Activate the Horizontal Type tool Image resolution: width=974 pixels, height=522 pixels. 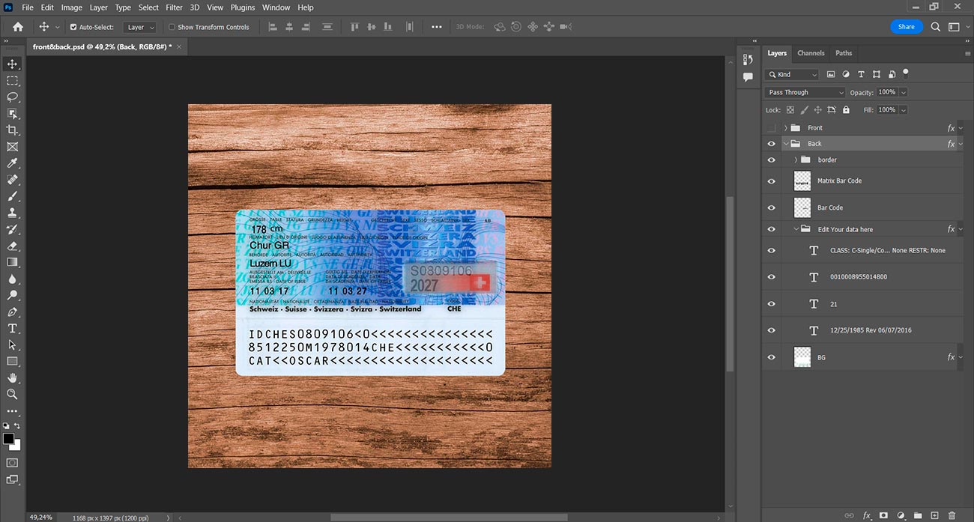click(13, 329)
